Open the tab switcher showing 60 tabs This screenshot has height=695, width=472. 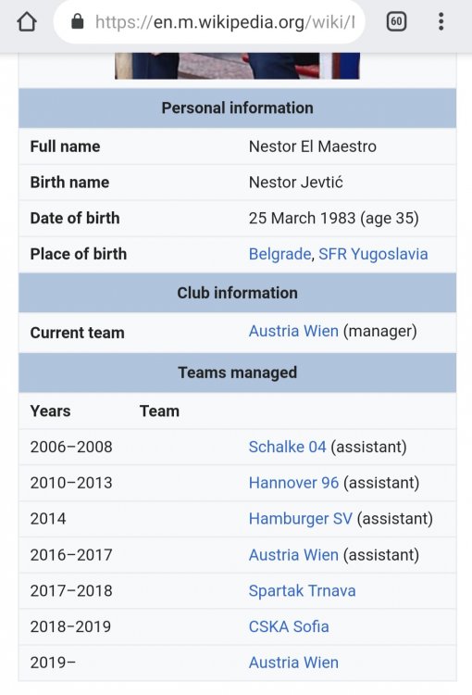396,21
